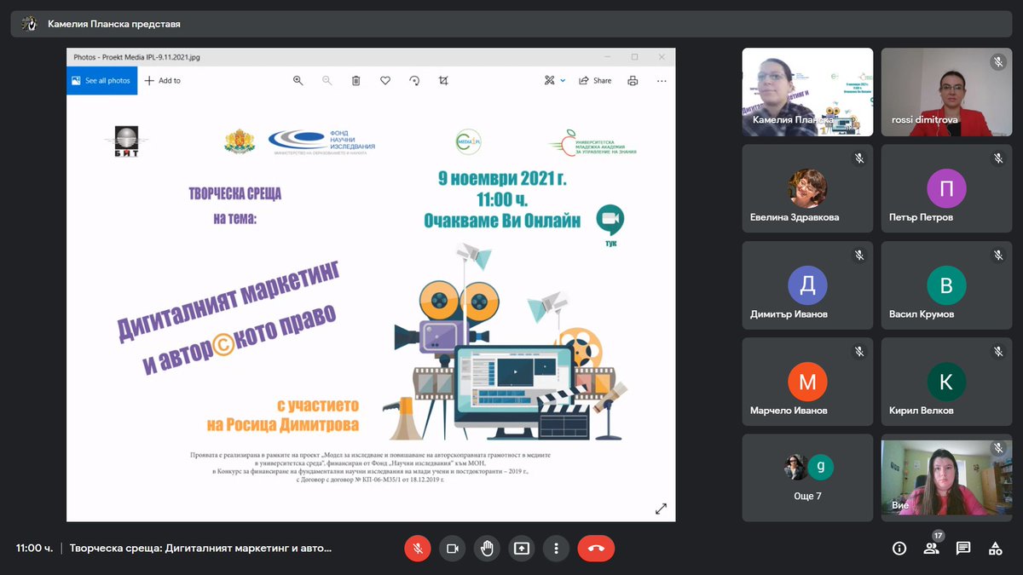Click the Камелия Планска представя banner text
1023x575 pixels.
[114, 24]
